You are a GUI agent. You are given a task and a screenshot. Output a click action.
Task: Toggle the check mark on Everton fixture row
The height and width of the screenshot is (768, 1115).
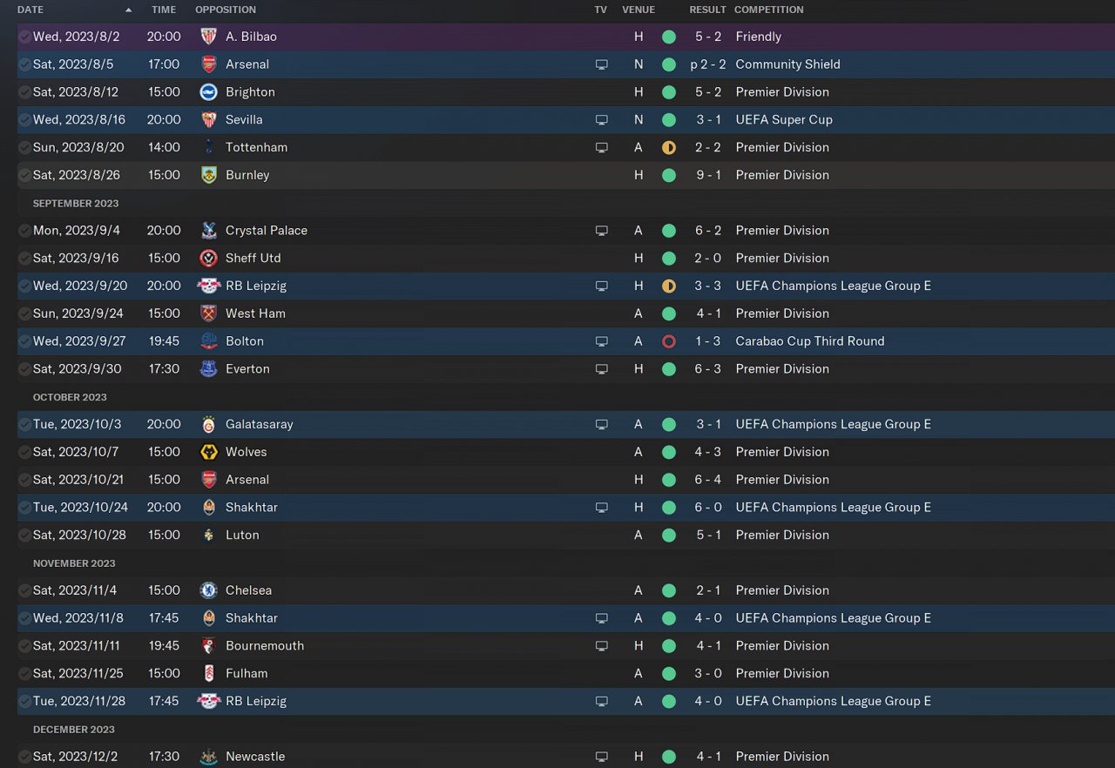(24, 369)
